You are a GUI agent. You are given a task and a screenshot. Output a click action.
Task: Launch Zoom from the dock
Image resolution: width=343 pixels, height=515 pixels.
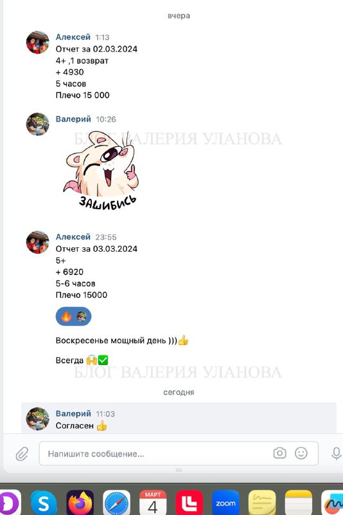(225, 503)
